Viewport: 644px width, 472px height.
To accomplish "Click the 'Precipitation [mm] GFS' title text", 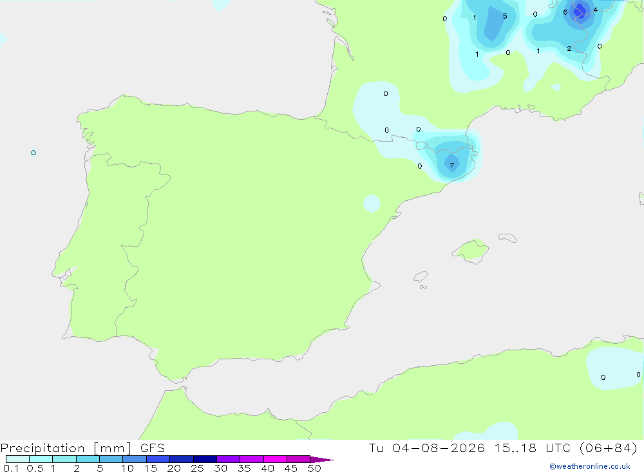I will tap(82, 448).
